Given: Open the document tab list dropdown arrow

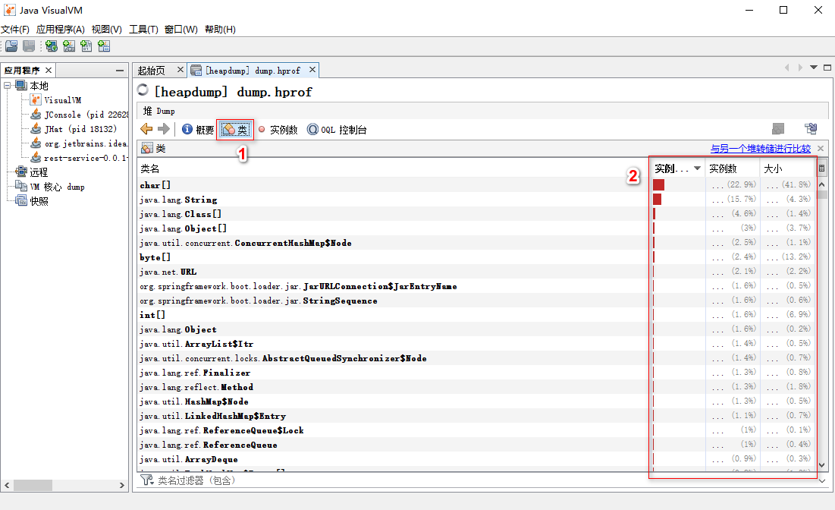Looking at the screenshot, I should point(813,67).
